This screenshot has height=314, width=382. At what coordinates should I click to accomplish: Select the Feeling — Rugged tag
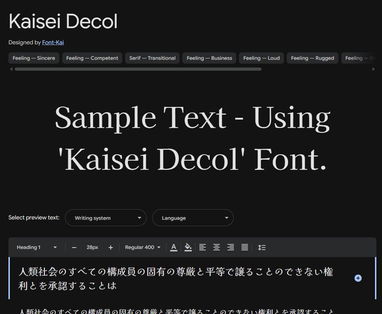312,58
